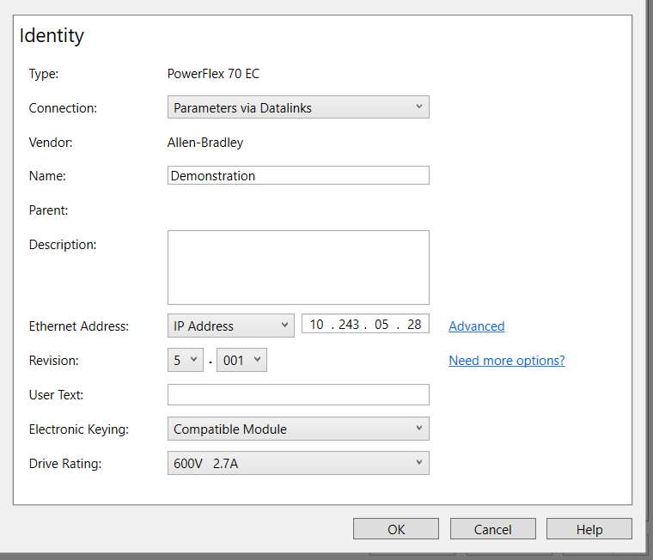The height and width of the screenshot is (560, 653).
Task: Click inside the Description text box
Action: coord(297,267)
